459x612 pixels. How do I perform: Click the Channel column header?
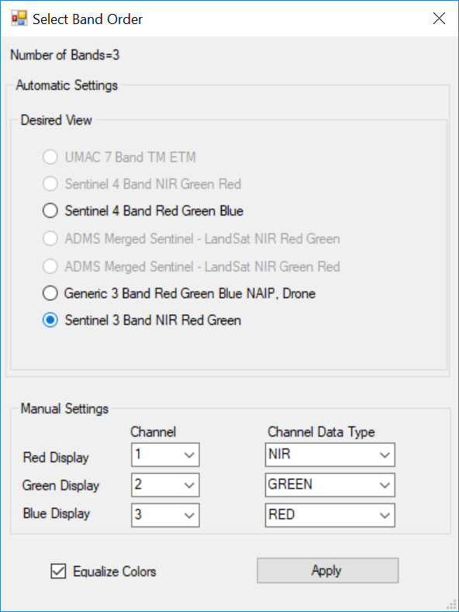(153, 432)
